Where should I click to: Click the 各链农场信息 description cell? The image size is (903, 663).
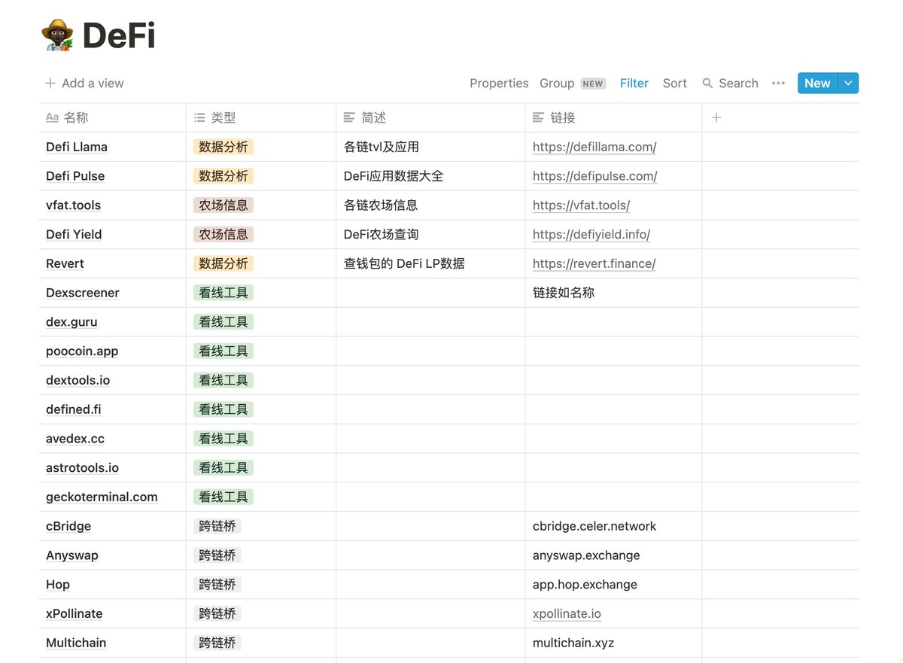coord(430,205)
